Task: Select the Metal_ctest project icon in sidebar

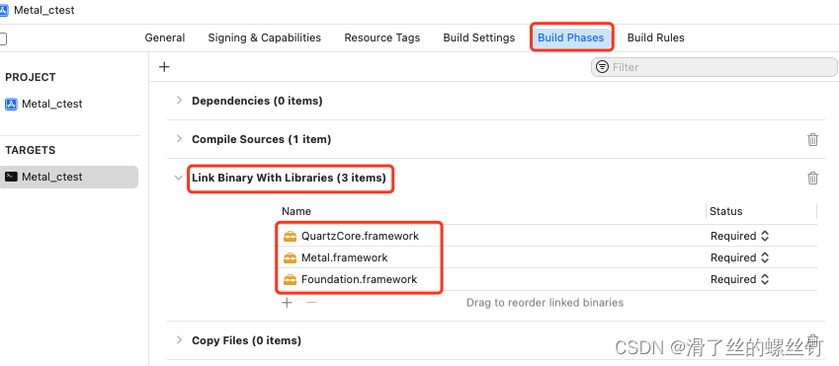Action: point(11,104)
